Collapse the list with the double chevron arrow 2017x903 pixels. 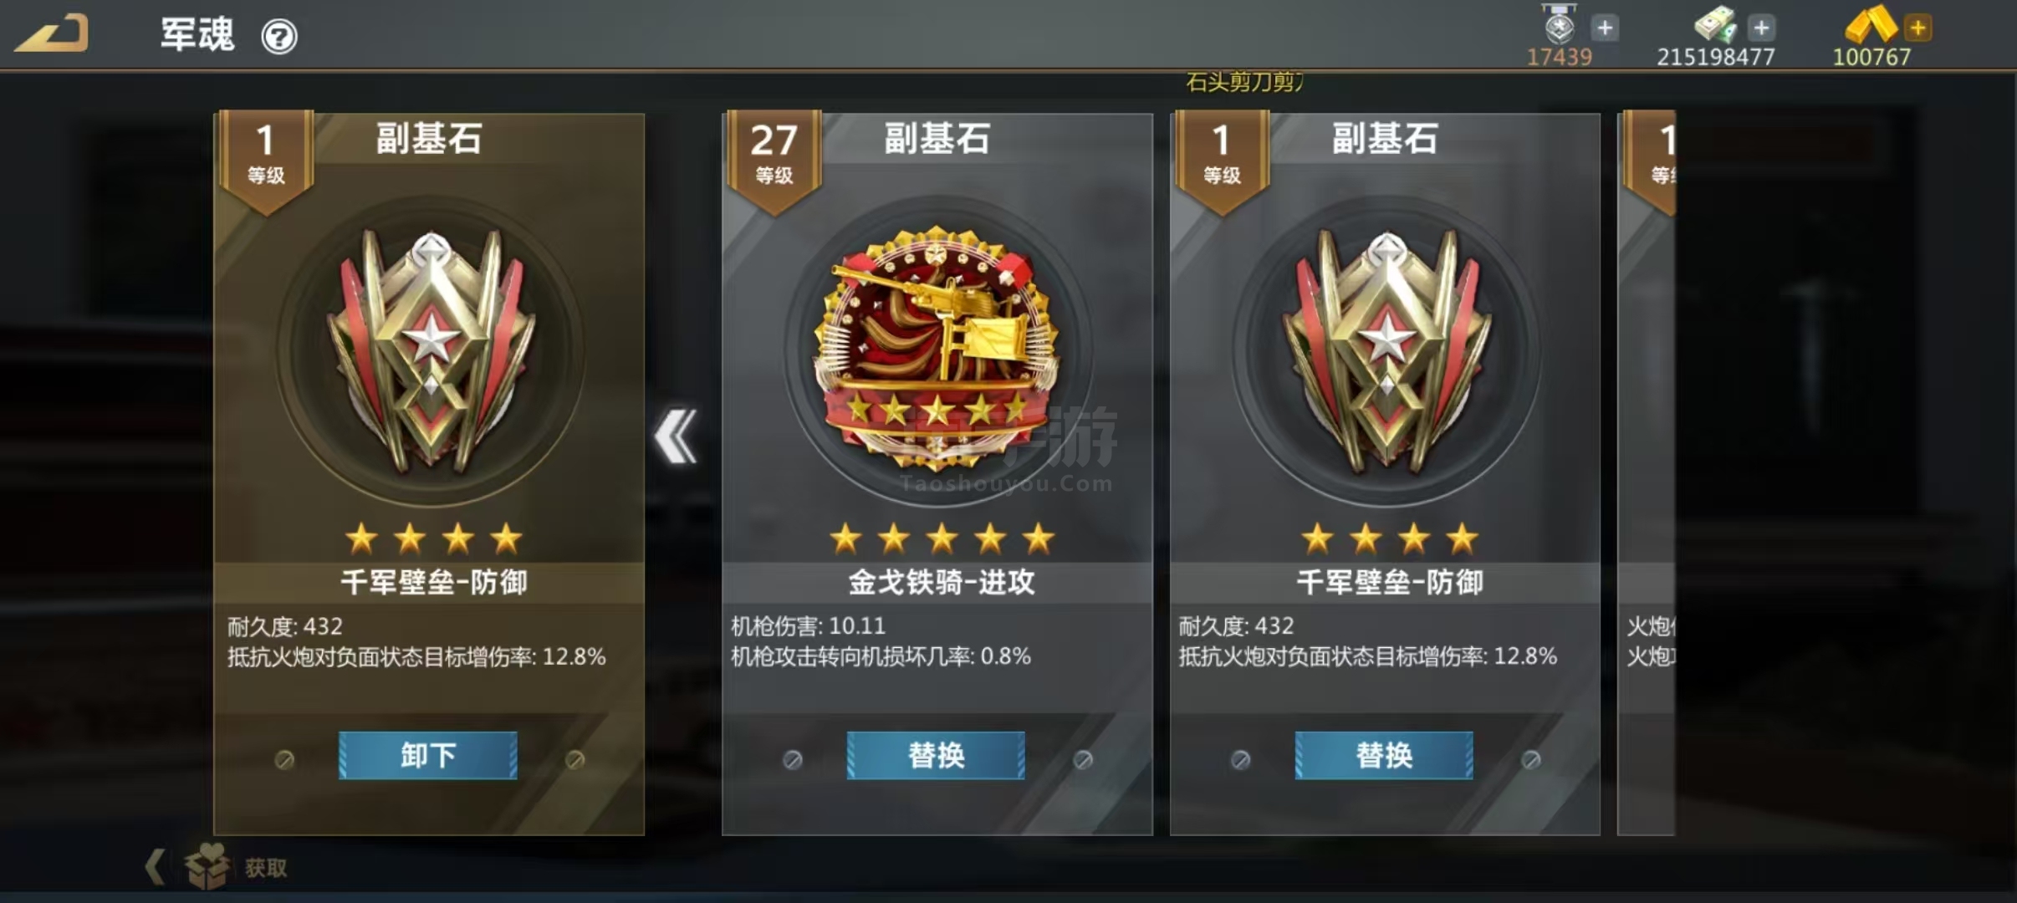pos(676,436)
